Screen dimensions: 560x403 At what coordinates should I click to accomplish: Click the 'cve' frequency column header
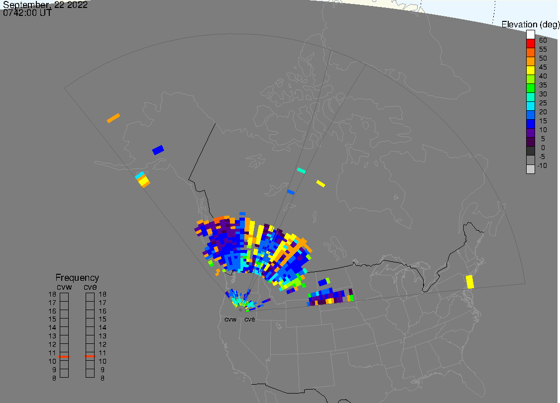click(x=90, y=287)
